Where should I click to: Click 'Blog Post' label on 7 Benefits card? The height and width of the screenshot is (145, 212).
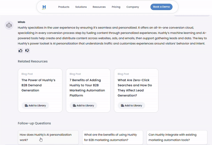click(75, 74)
